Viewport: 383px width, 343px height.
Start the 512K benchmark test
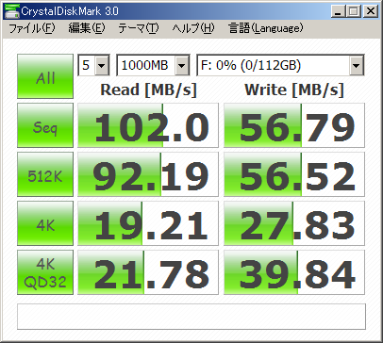[45, 174]
